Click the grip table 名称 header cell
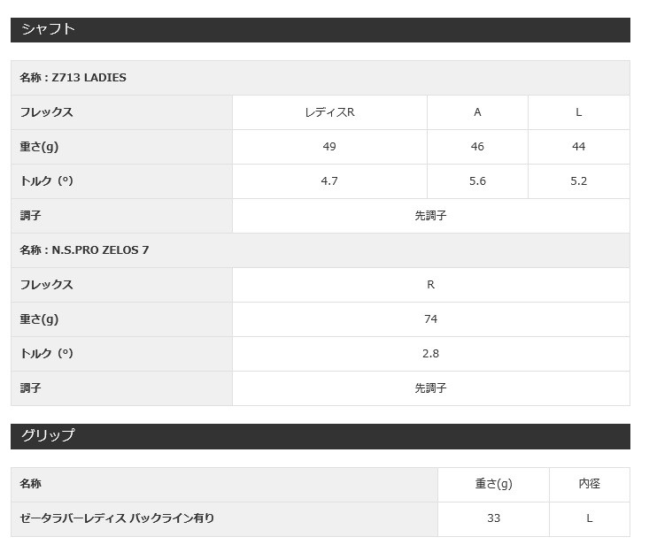The image size is (649, 560). point(224,484)
